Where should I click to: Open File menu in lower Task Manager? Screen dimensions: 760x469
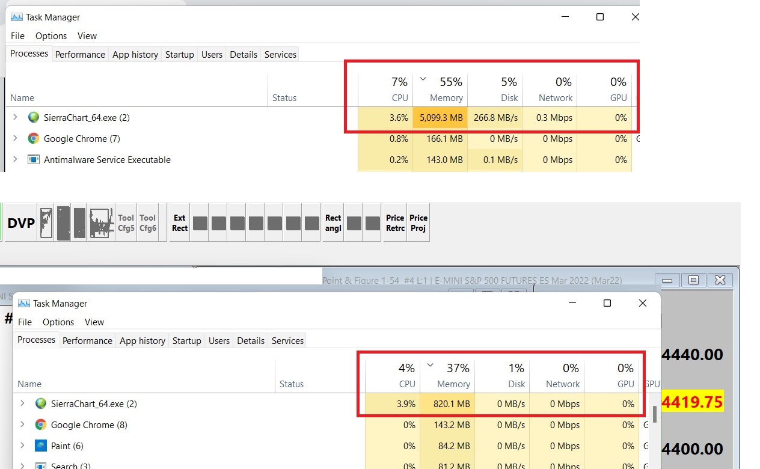pos(25,322)
